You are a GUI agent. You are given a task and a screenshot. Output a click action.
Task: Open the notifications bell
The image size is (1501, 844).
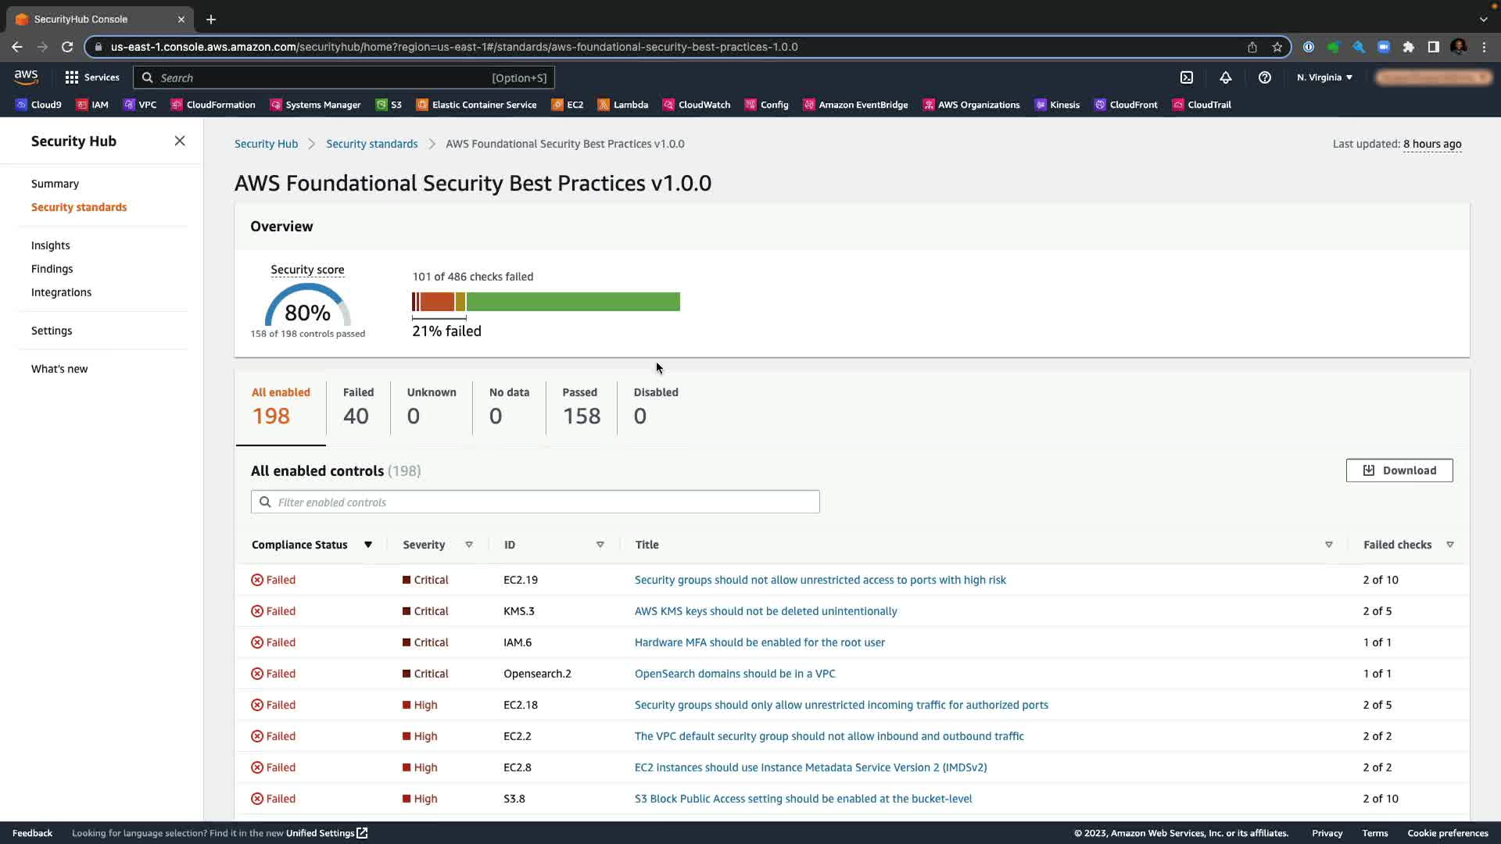[x=1225, y=77]
